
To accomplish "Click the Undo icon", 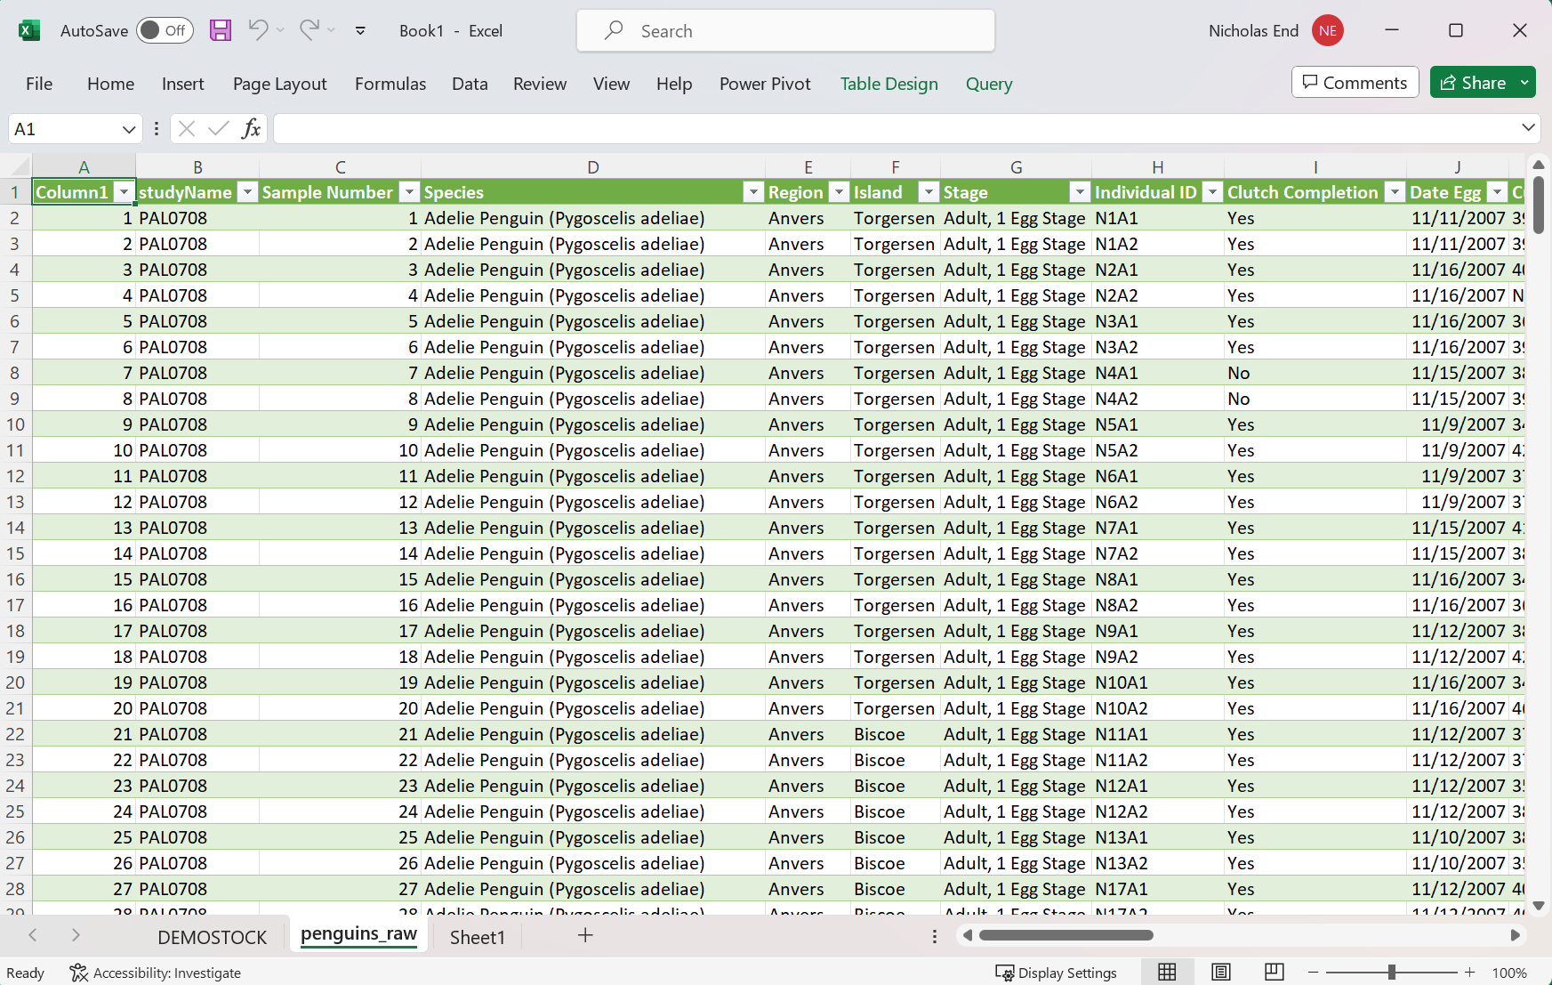I will coord(258,29).
